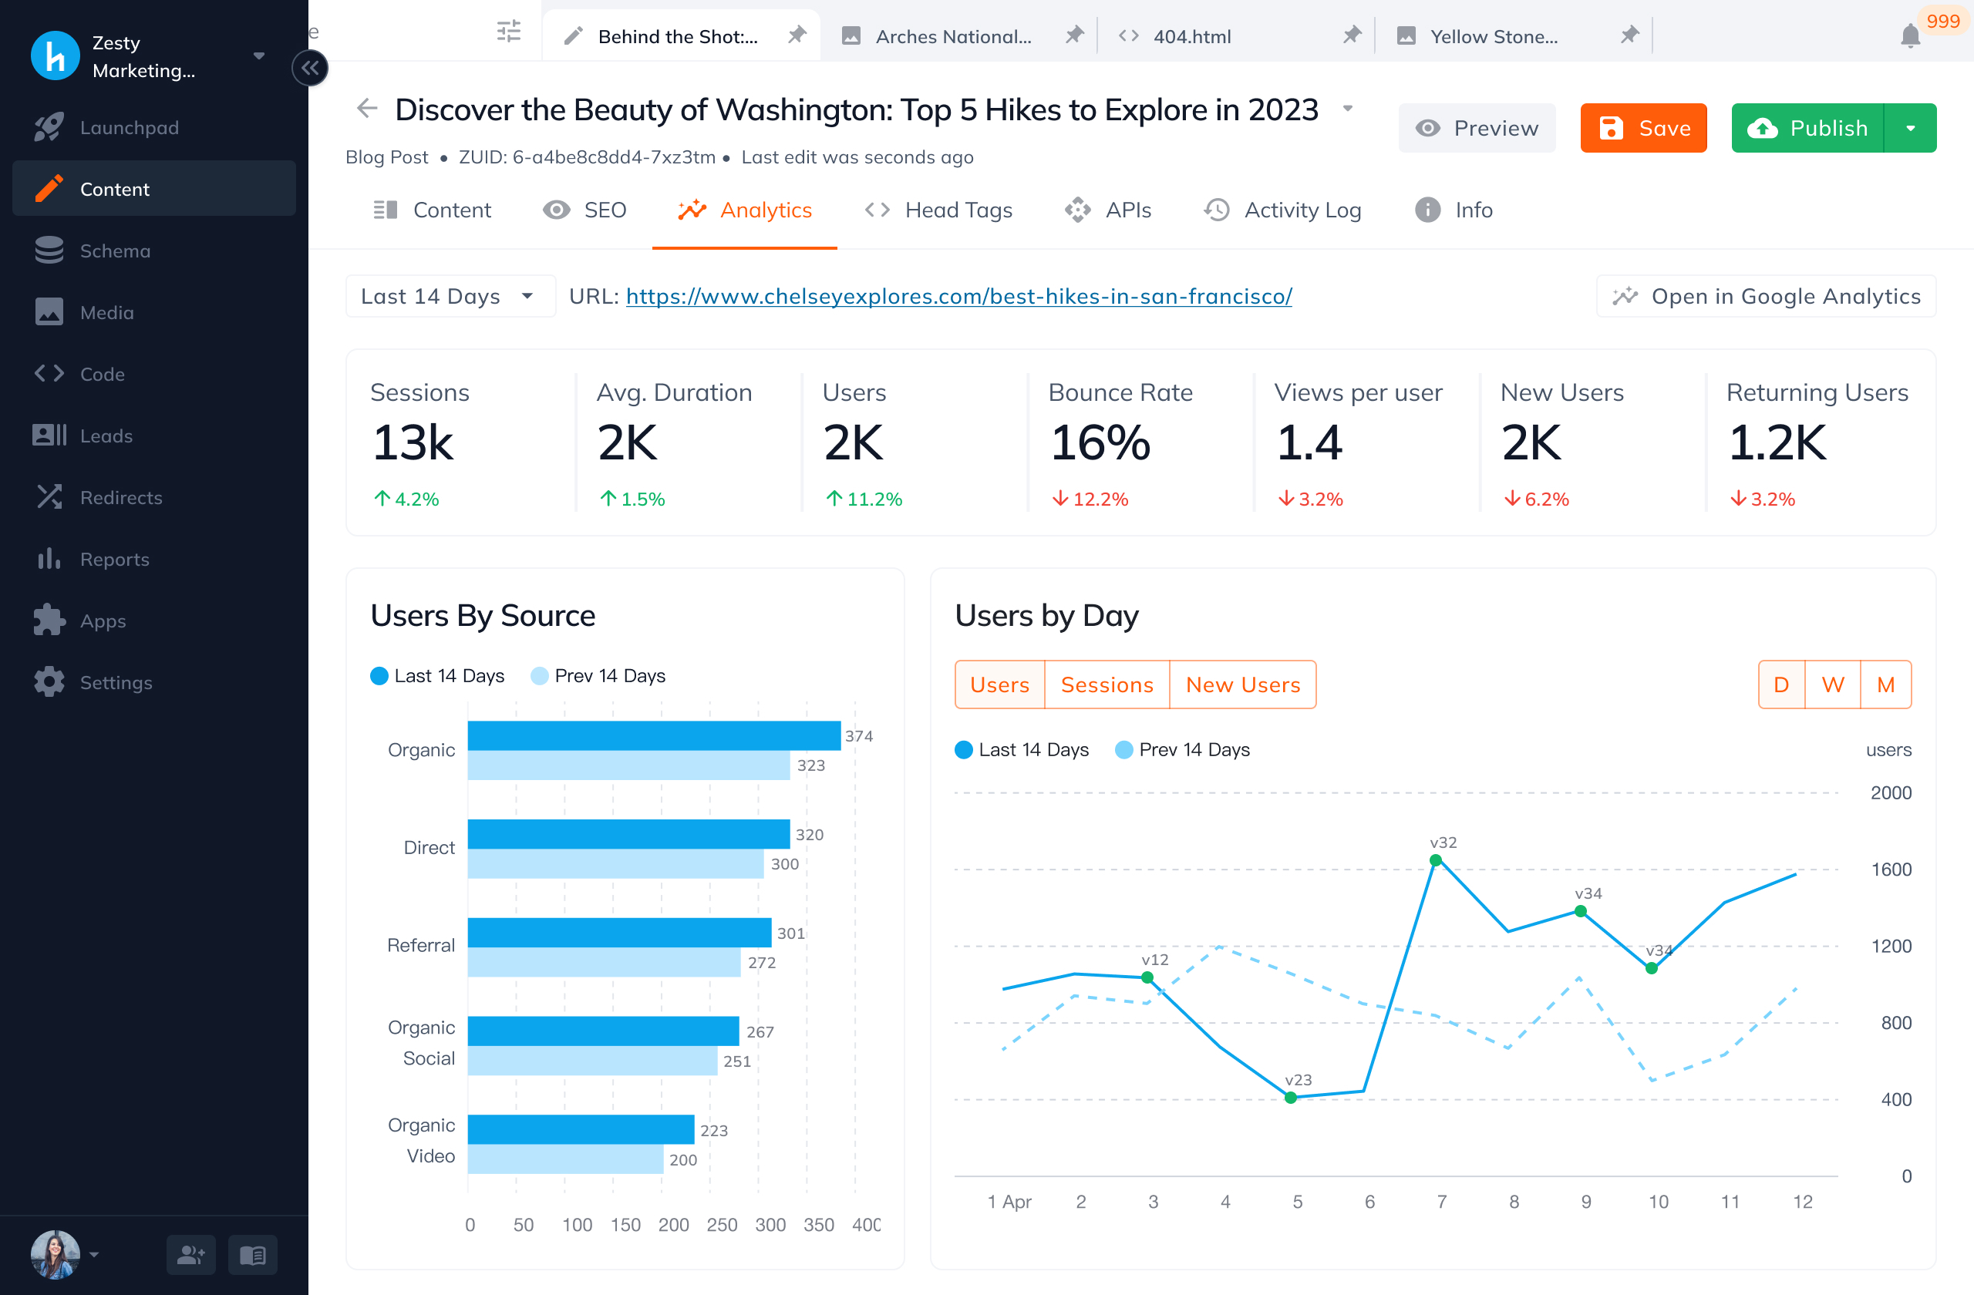Open the Media library icon
The height and width of the screenshot is (1295, 1974).
[x=50, y=311]
